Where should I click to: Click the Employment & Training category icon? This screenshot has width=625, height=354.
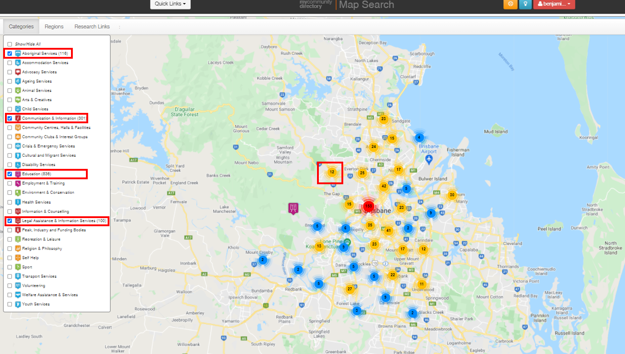click(x=18, y=183)
